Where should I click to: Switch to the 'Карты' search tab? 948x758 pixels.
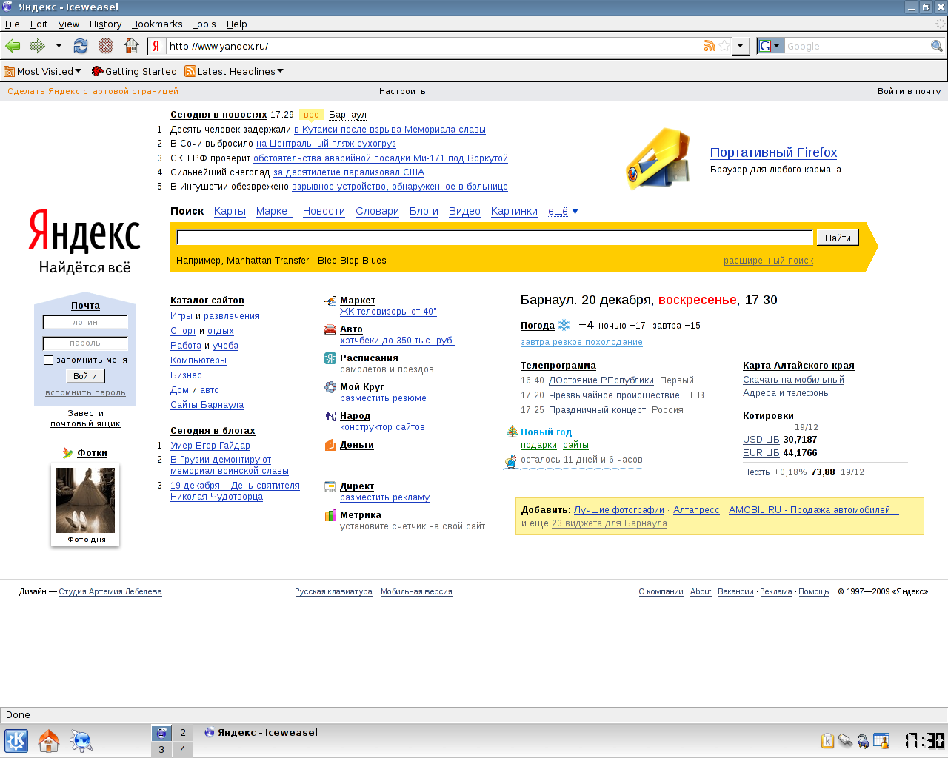[x=230, y=211]
